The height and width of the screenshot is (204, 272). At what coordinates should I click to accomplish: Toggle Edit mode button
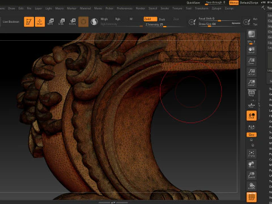(29, 22)
